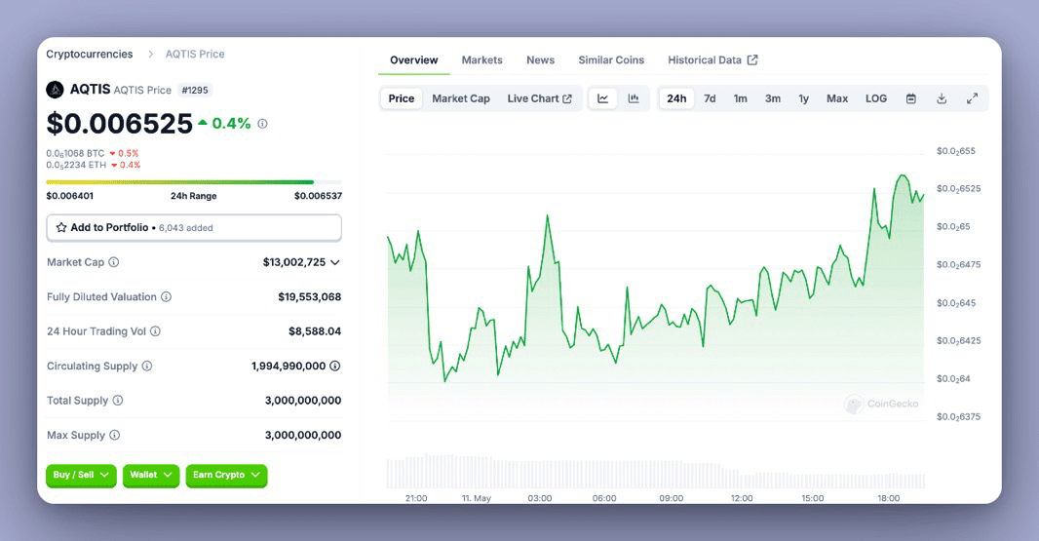The image size is (1039, 541).
Task: Click external link icon beside Live Chart
Action: [x=567, y=98]
